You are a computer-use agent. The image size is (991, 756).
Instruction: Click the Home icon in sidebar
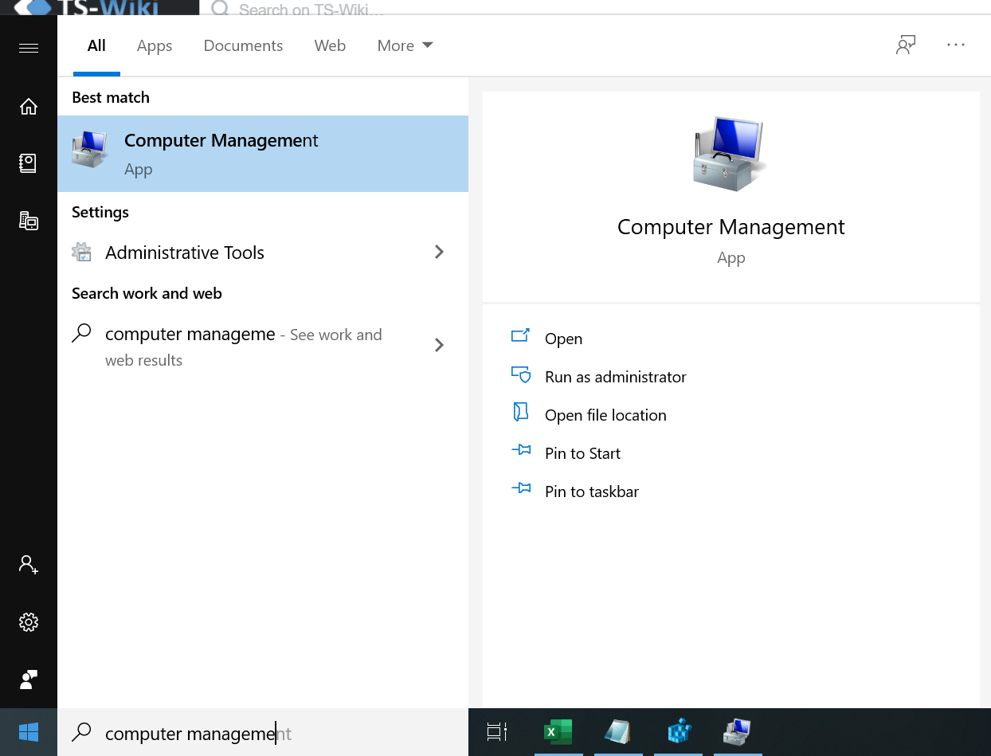tap(29, 106)
